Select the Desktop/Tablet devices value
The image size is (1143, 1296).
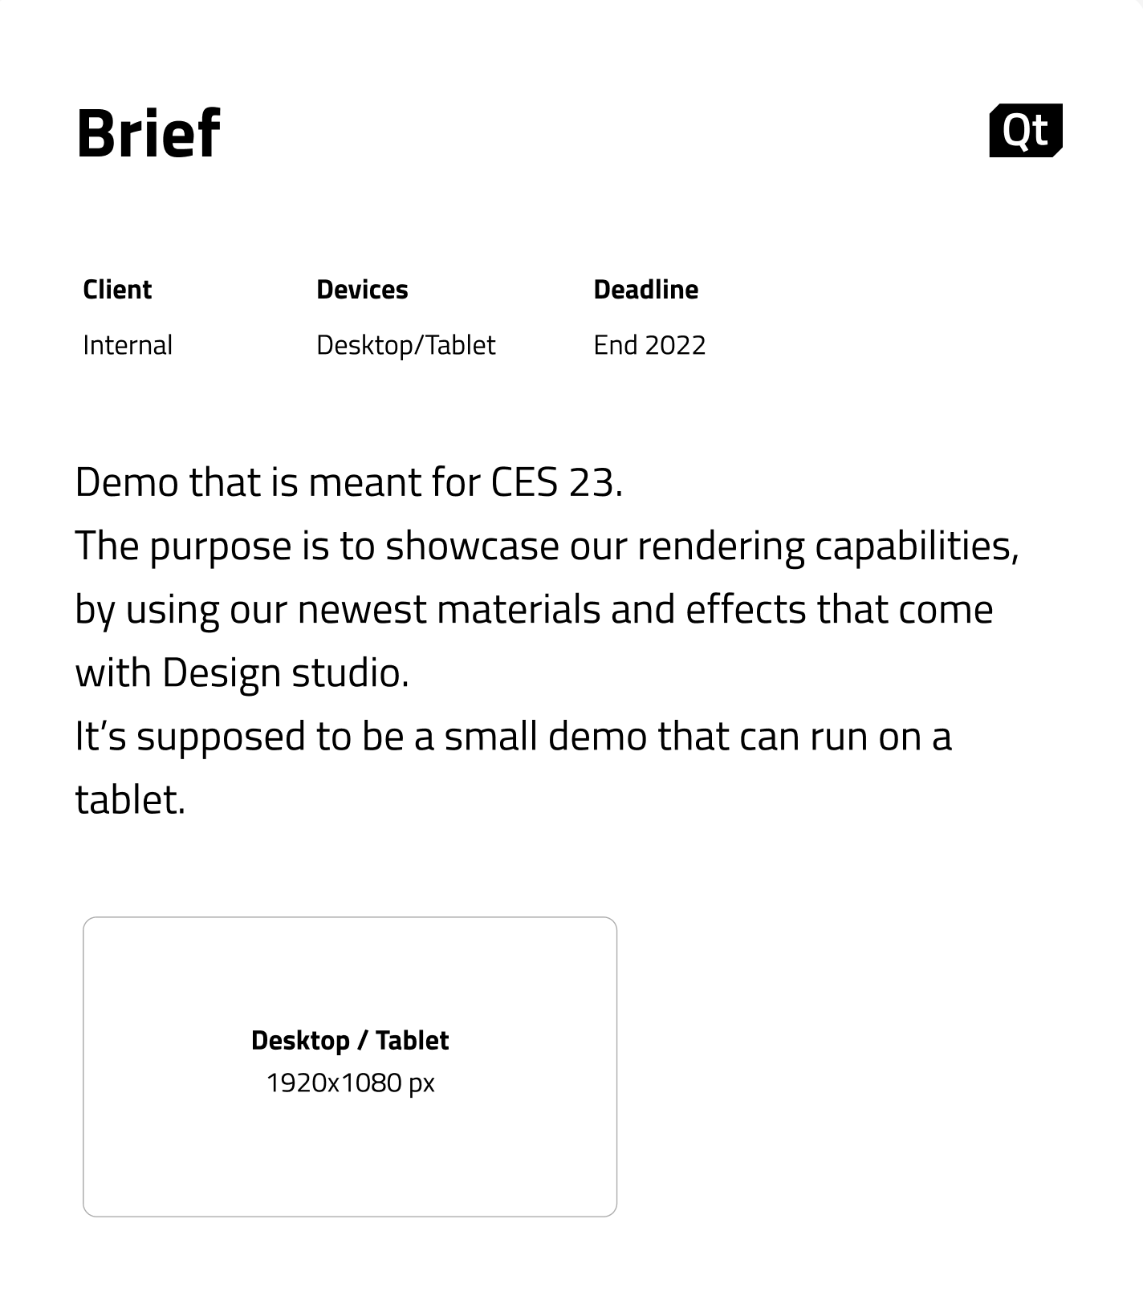pos(406,345)
